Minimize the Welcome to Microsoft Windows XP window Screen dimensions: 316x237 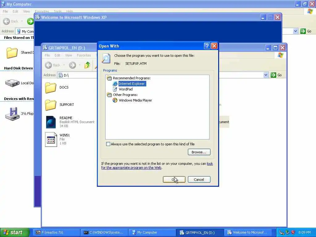coord(263,17)
